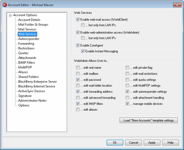The width and height of the screenshot is (184, 150).
Task: Toggle Enable web-administration access (WebAdmin)
Action: pyautogui.click(x=78, y=32)
